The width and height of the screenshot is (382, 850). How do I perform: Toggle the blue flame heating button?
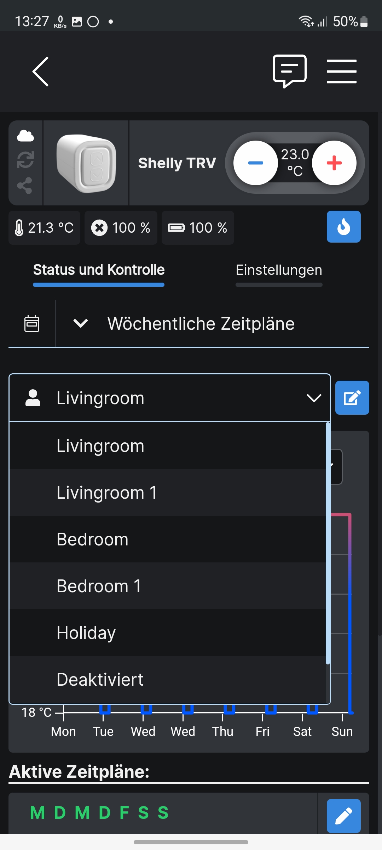click(343, 227)
